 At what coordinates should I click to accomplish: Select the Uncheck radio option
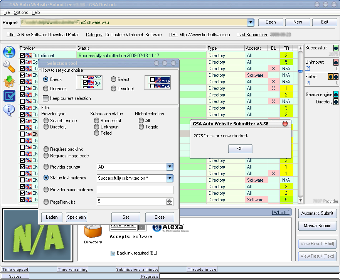pyautogui.click(x=45, y=88)
